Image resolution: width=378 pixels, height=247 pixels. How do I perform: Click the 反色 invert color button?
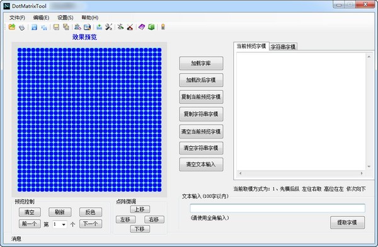click(x=91, y=212)
